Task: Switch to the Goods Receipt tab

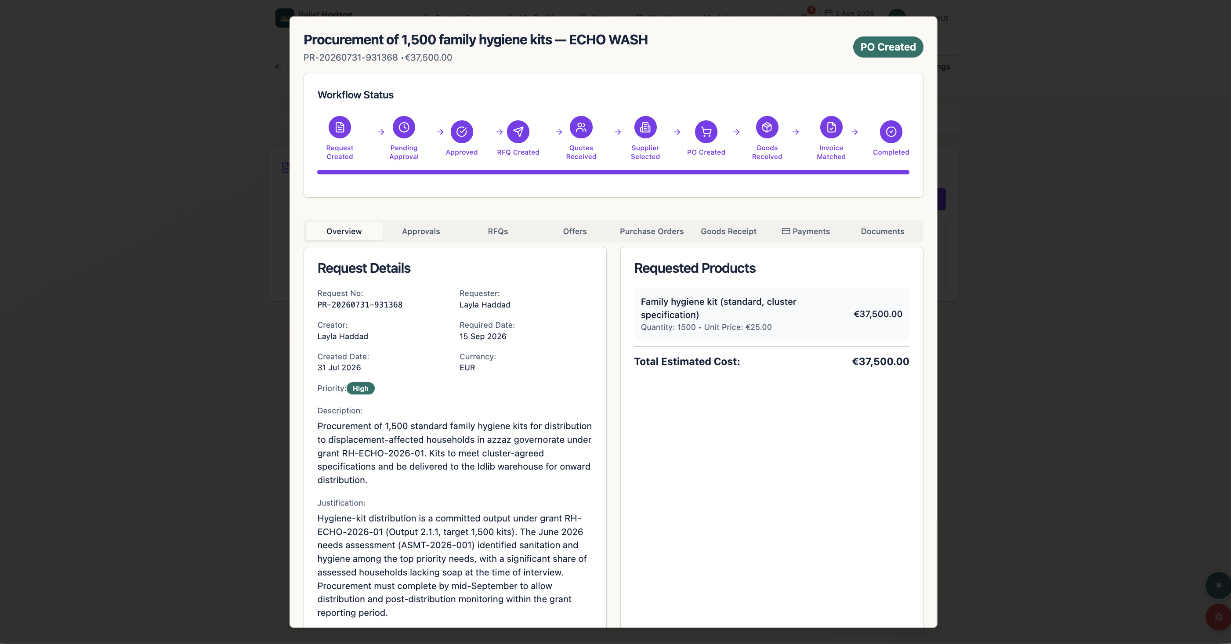Action: point(729,231)
